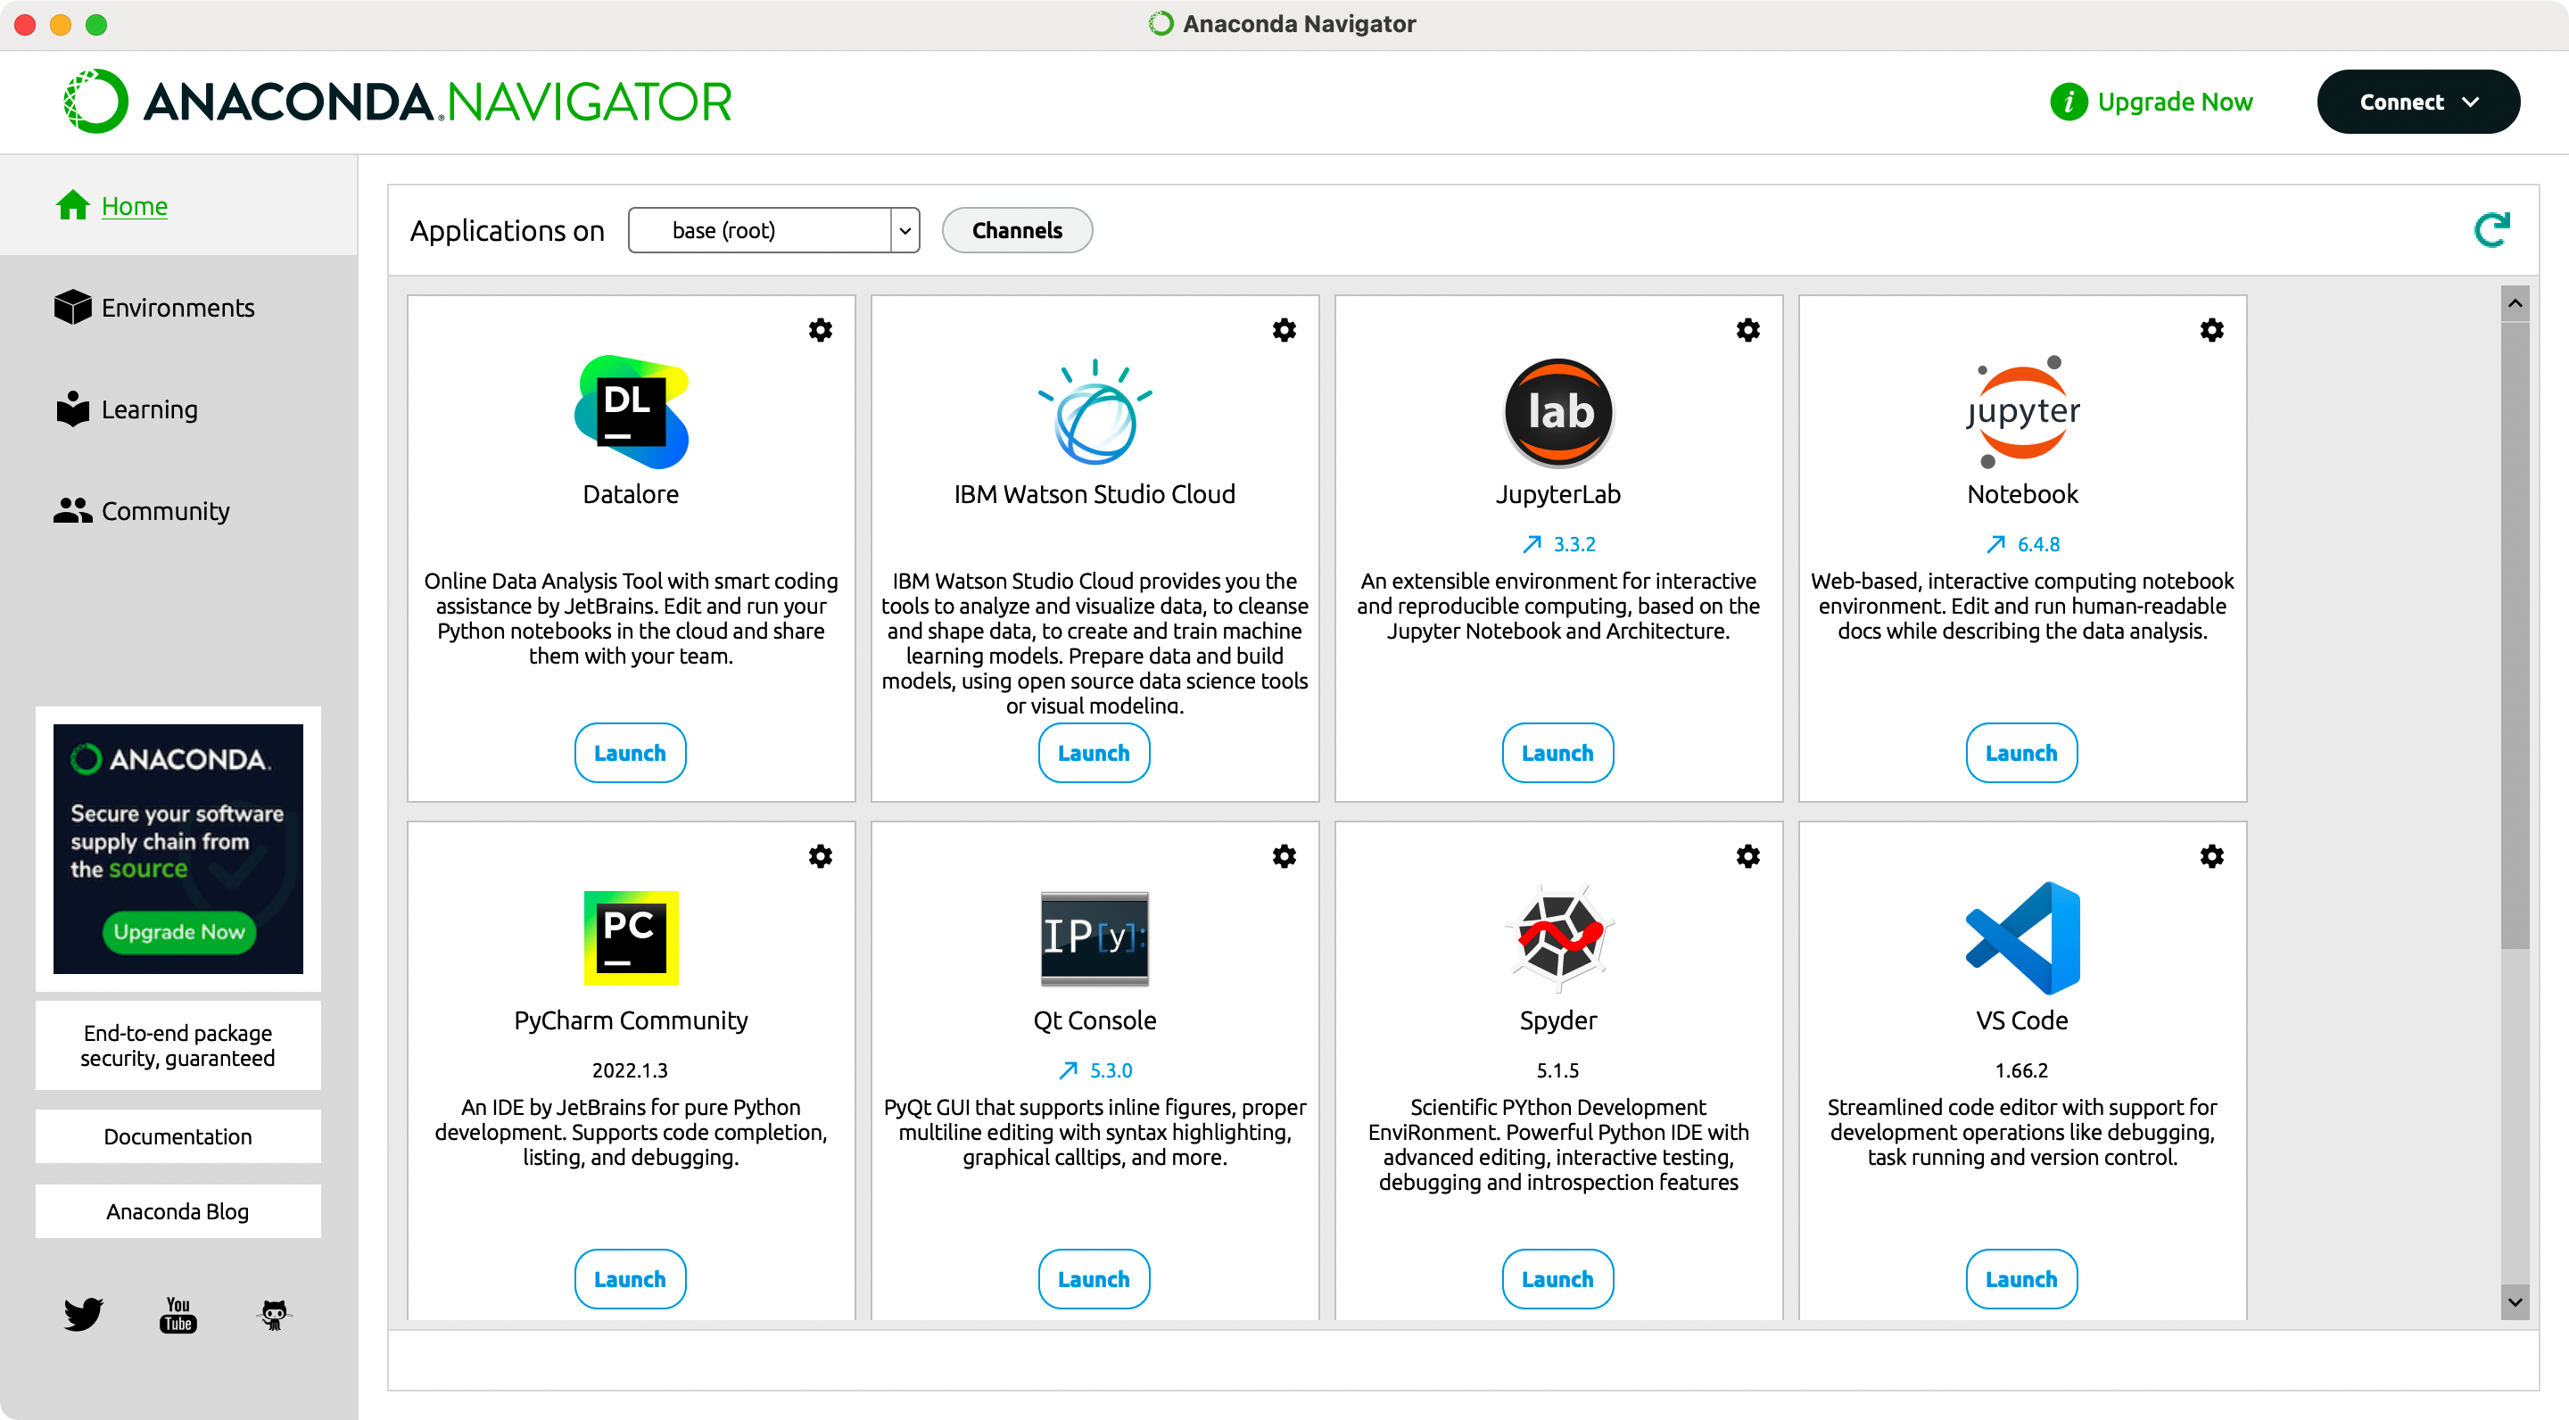Click Upgrade Now link in header
This screenshot has height=1420, width=2569.
[2174, 102]
